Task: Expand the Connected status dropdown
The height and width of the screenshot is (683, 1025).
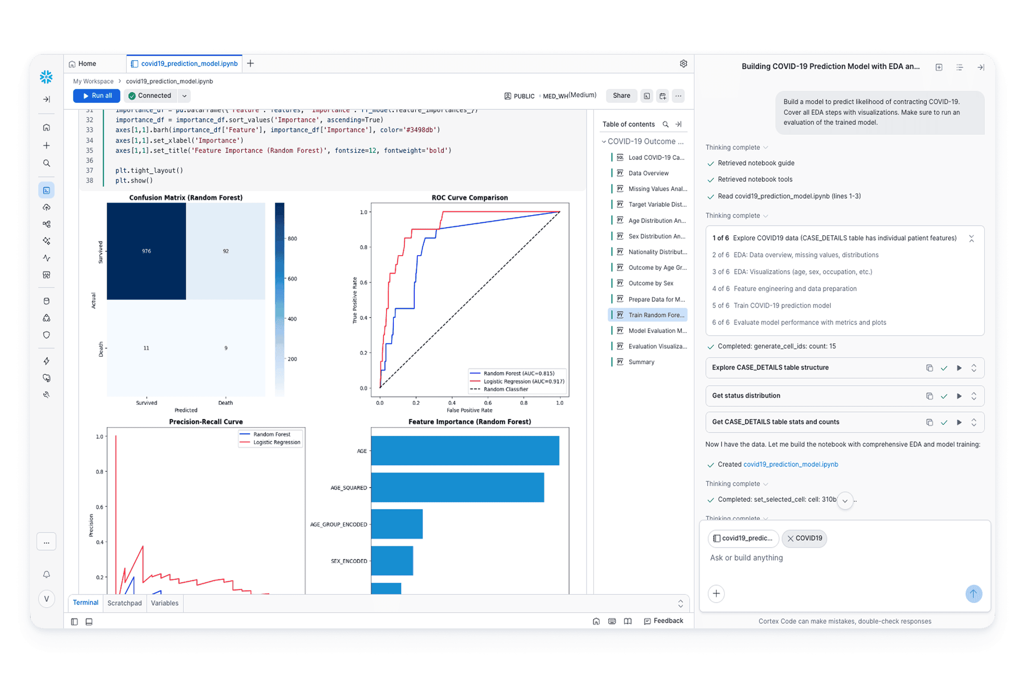Action: click(x=184, y=95)
